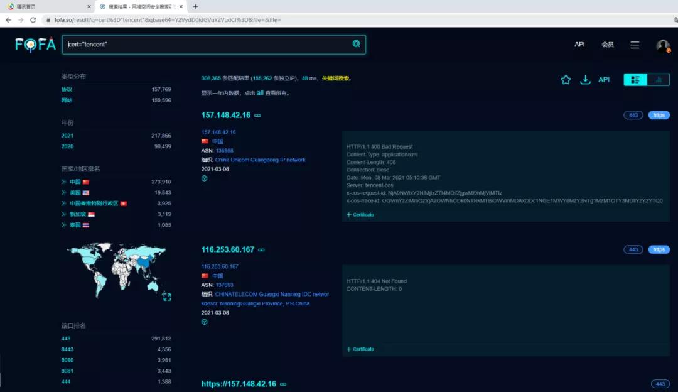Image resolution: width=678 pixels, height=392 pixels.
Task: Click the download results icon
Action: 585,80
